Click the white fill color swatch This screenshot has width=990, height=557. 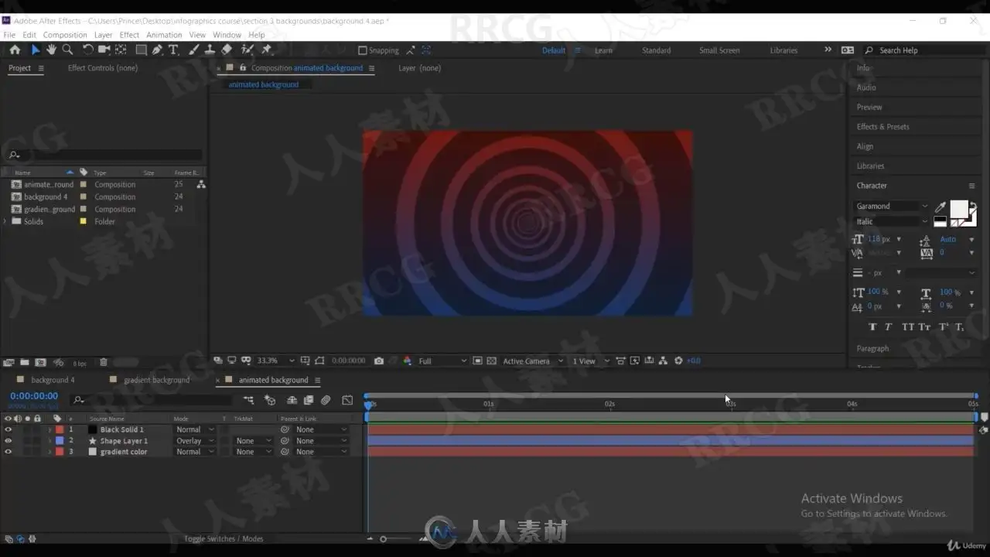pyautogui.click(x=958, y=209)
